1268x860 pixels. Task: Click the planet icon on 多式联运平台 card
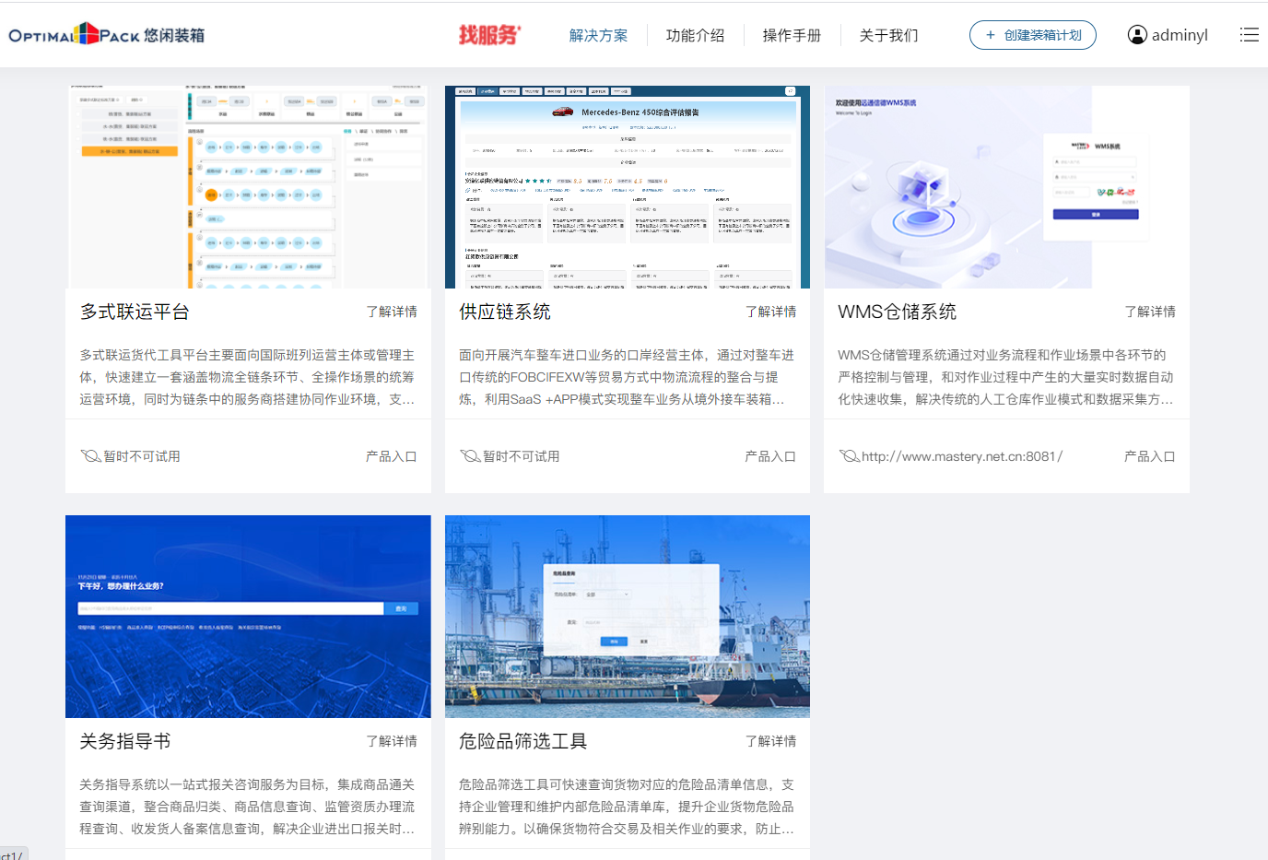point(90,455)
